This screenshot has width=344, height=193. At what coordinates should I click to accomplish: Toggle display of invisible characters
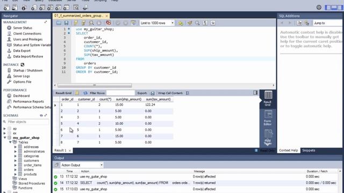click(205, 23)
